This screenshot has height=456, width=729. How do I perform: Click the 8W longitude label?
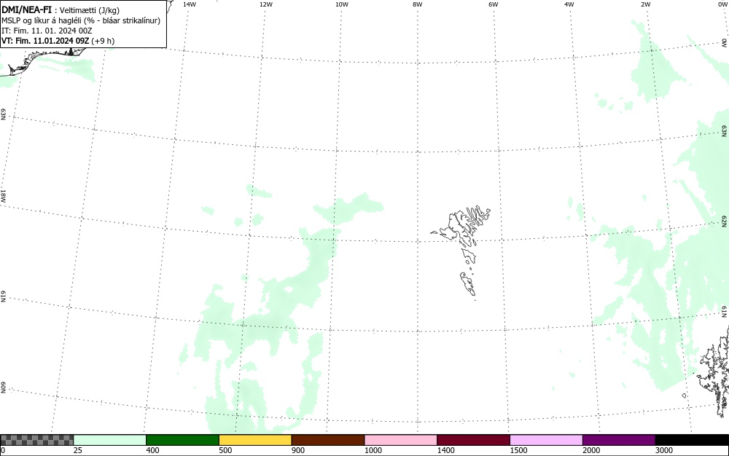(x=418, y=4)
